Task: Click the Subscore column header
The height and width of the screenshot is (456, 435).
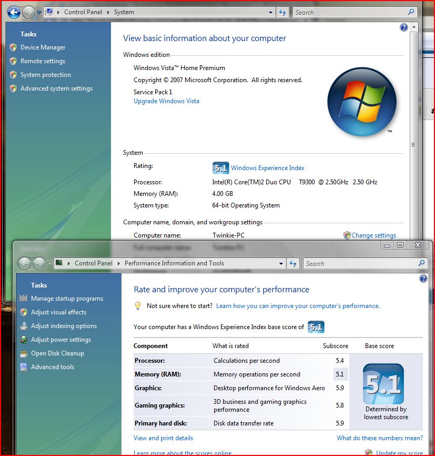Action: 336,346
